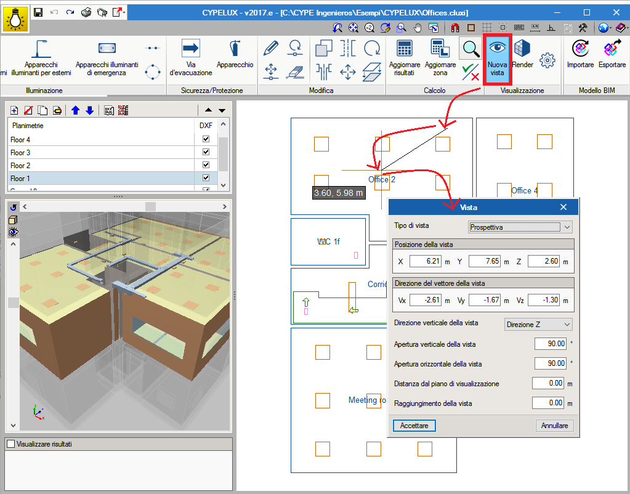Click the X position field in Vista dialog
This screenshot has width=630, height=494.
[x=426, y=261]
